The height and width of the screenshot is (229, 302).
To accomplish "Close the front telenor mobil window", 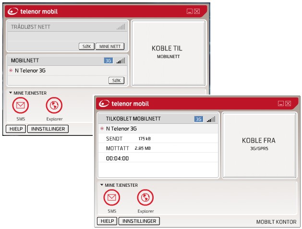I will point(288,103).
